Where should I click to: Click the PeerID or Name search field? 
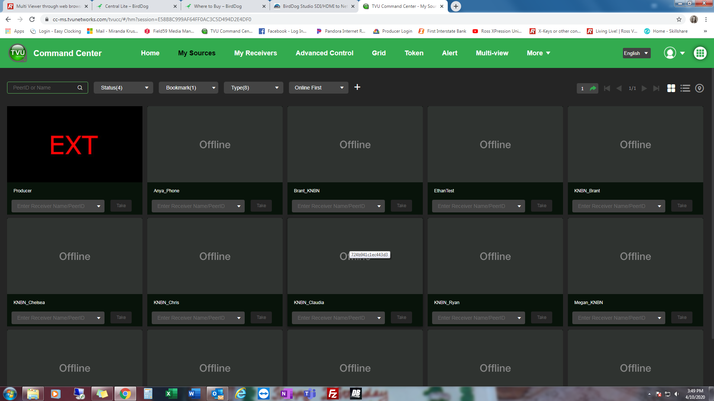click(43, 88)
